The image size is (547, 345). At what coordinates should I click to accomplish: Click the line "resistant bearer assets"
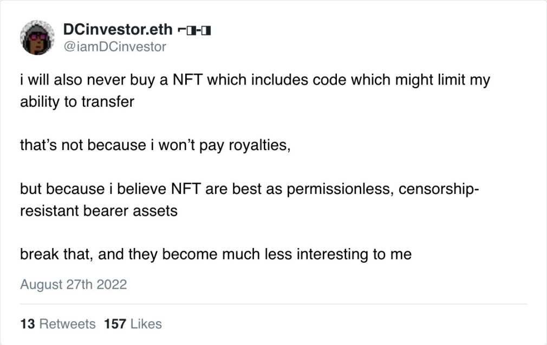pyautogui.click(x=99, y=210)
